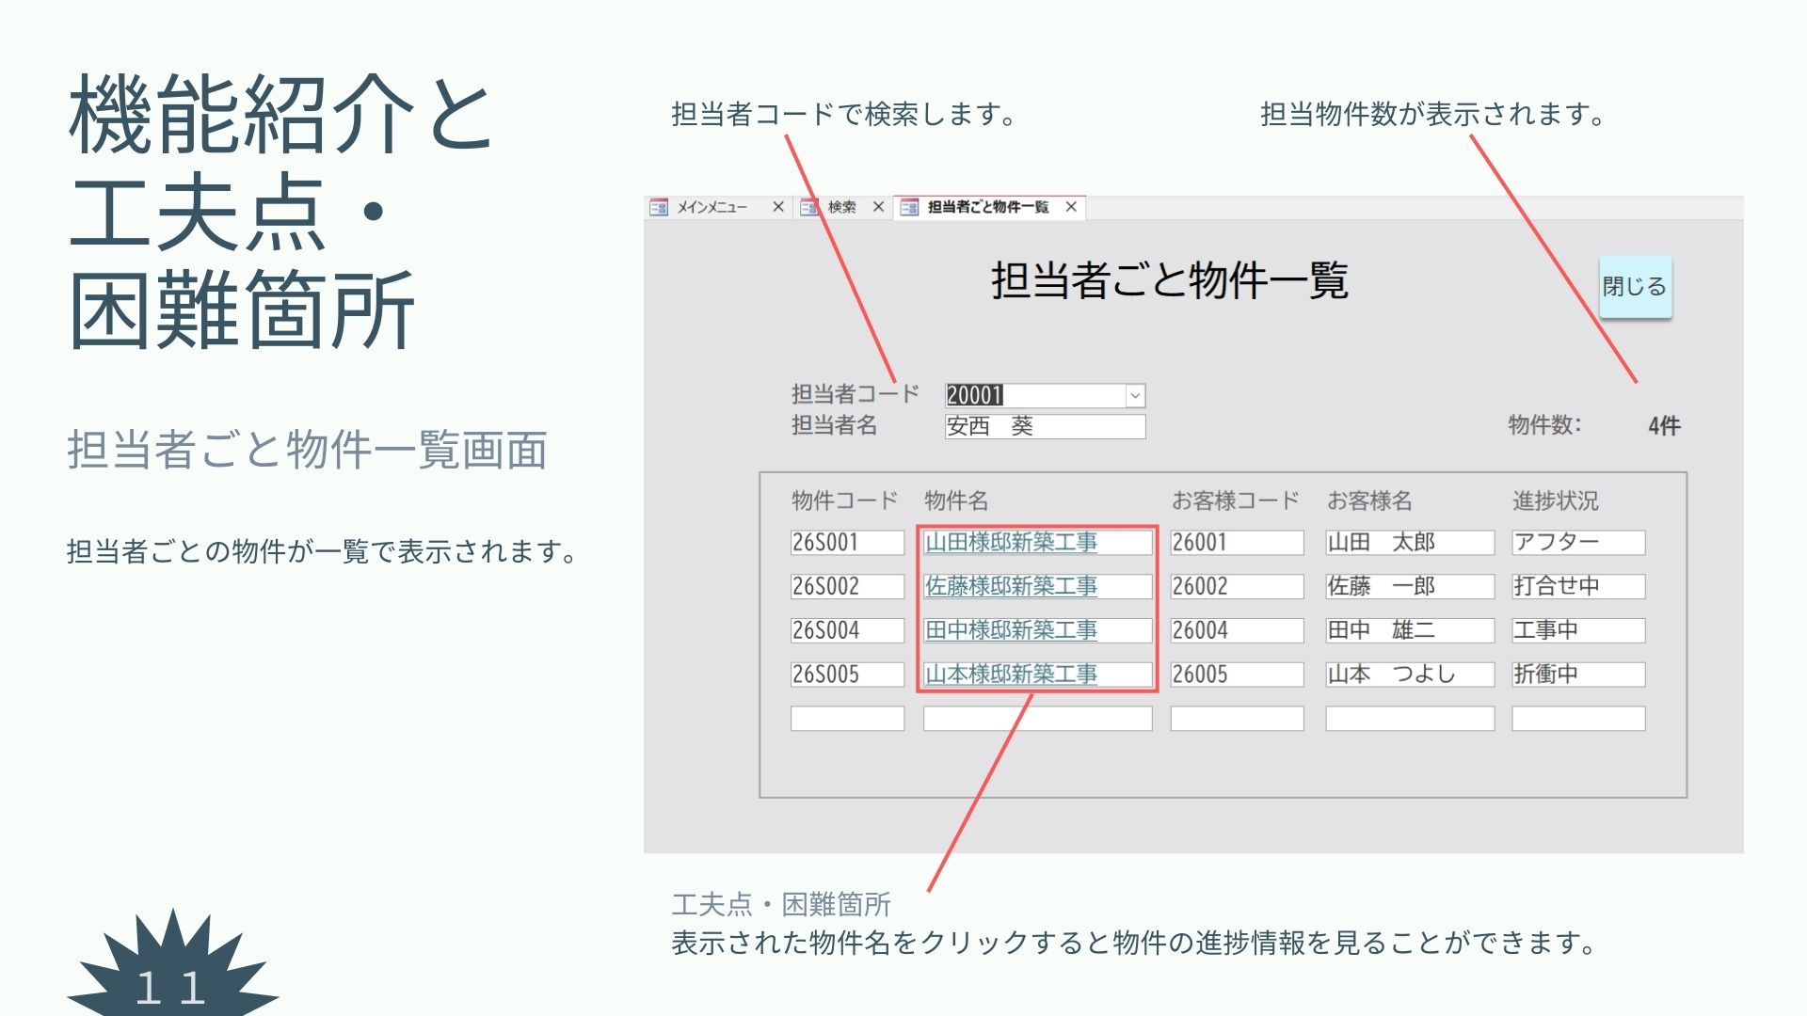The image size is (1807, 1016).
Task: Select the property code field 26S001
Action: (x=847, y=543)
